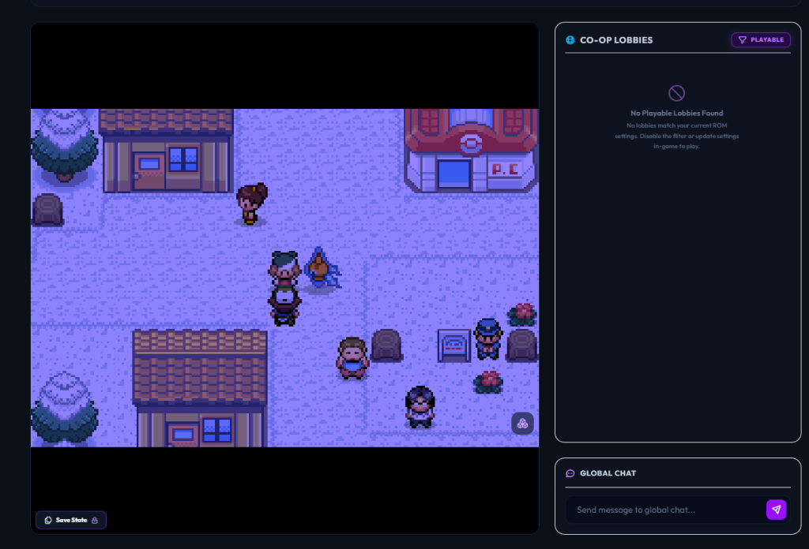Screen dimensions: 809x549
Task: Click the mailbox sign next to officer
Action: (454, 346)
